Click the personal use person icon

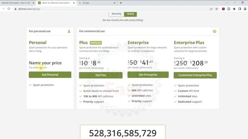pyautogui.click(x=69, y=31)
